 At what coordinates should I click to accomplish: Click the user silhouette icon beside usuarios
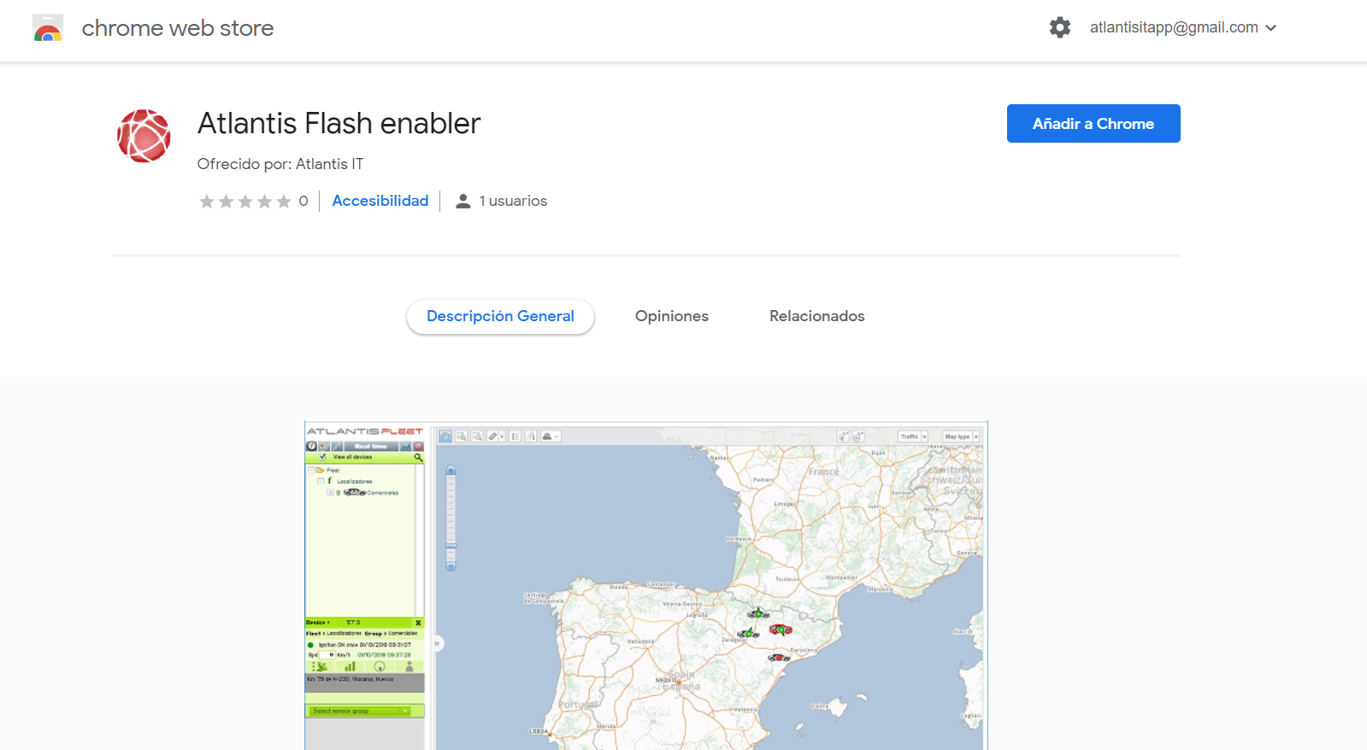pos(463,202)
